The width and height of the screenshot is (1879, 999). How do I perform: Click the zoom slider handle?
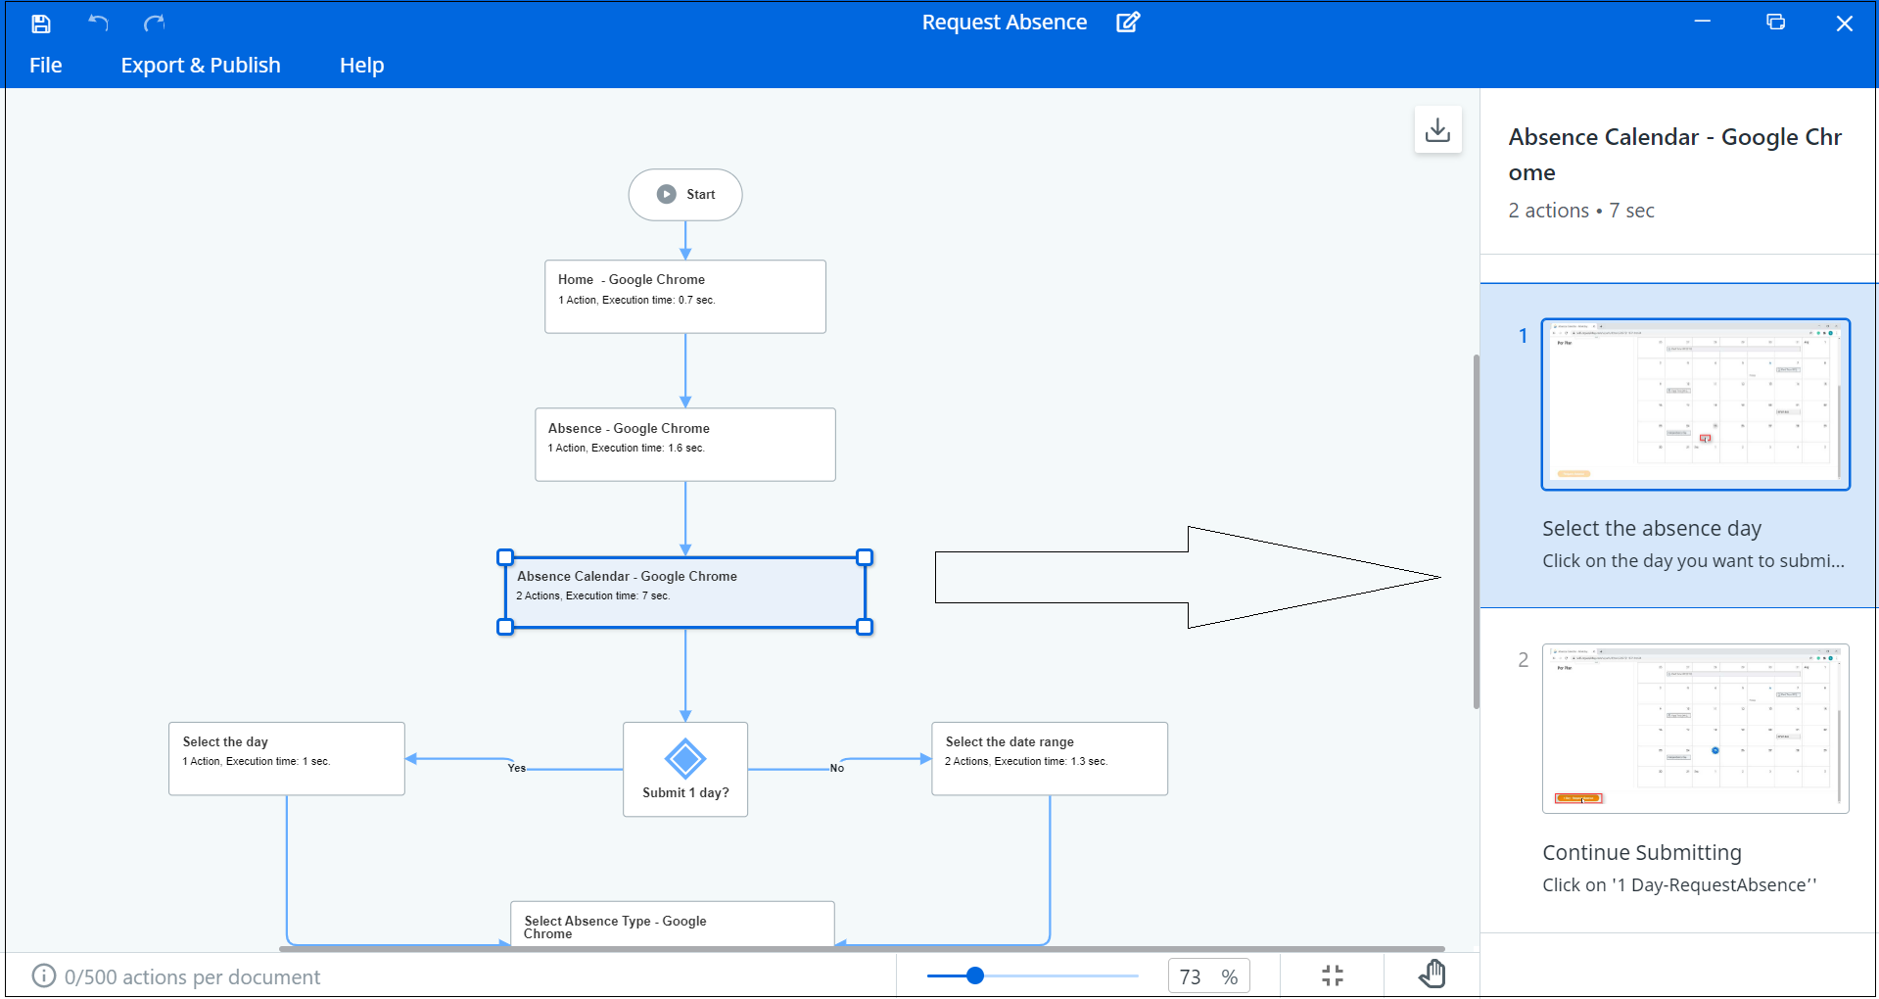coord(974,975)
